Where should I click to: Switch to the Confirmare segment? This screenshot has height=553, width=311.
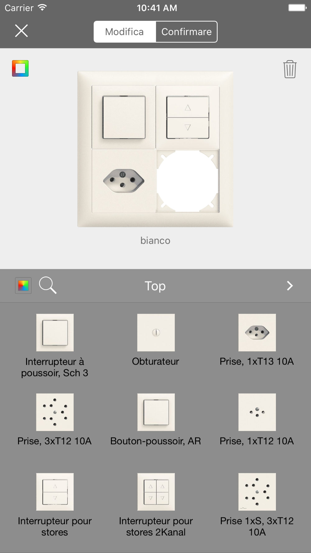pos(187,32)
